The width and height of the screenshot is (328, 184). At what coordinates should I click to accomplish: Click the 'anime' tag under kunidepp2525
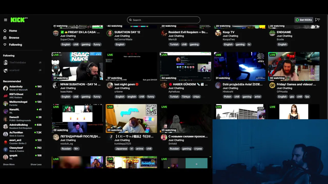[x=139, y=149]
